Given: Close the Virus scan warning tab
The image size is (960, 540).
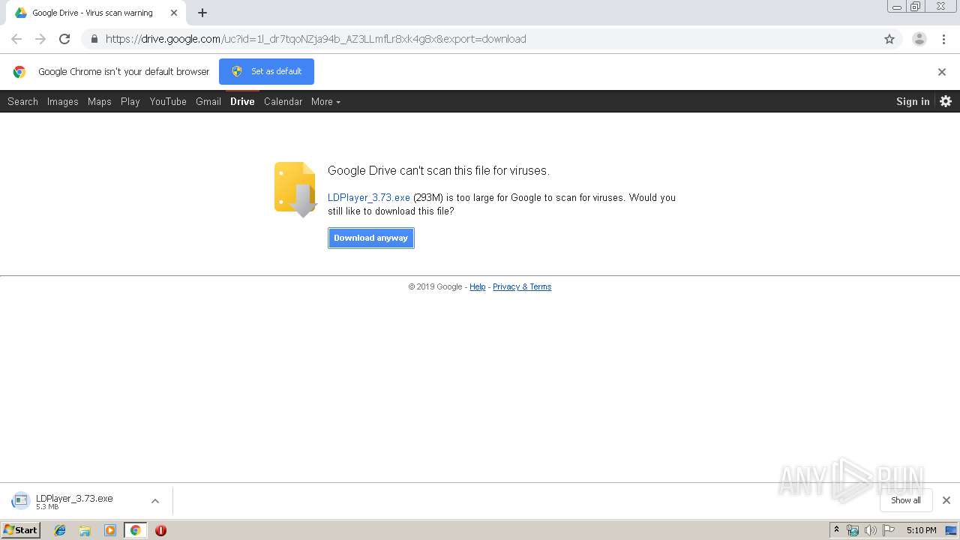Looking at the screenshot, I should point(174,13).
